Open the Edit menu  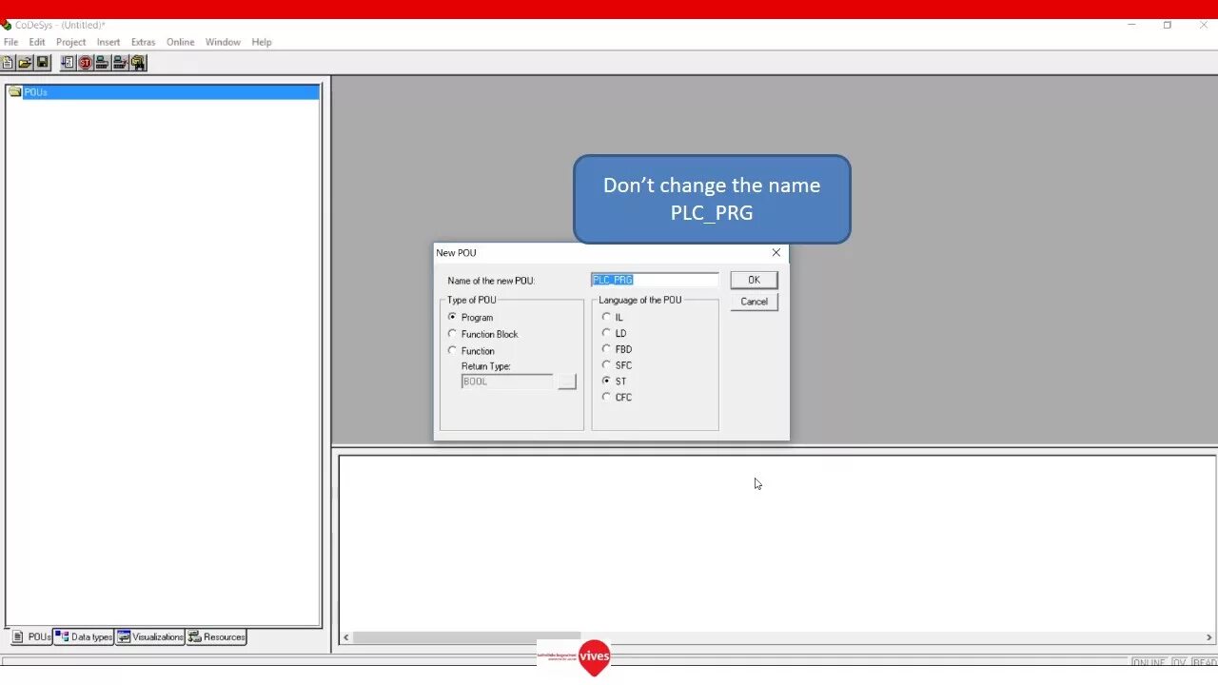(37, 42)
